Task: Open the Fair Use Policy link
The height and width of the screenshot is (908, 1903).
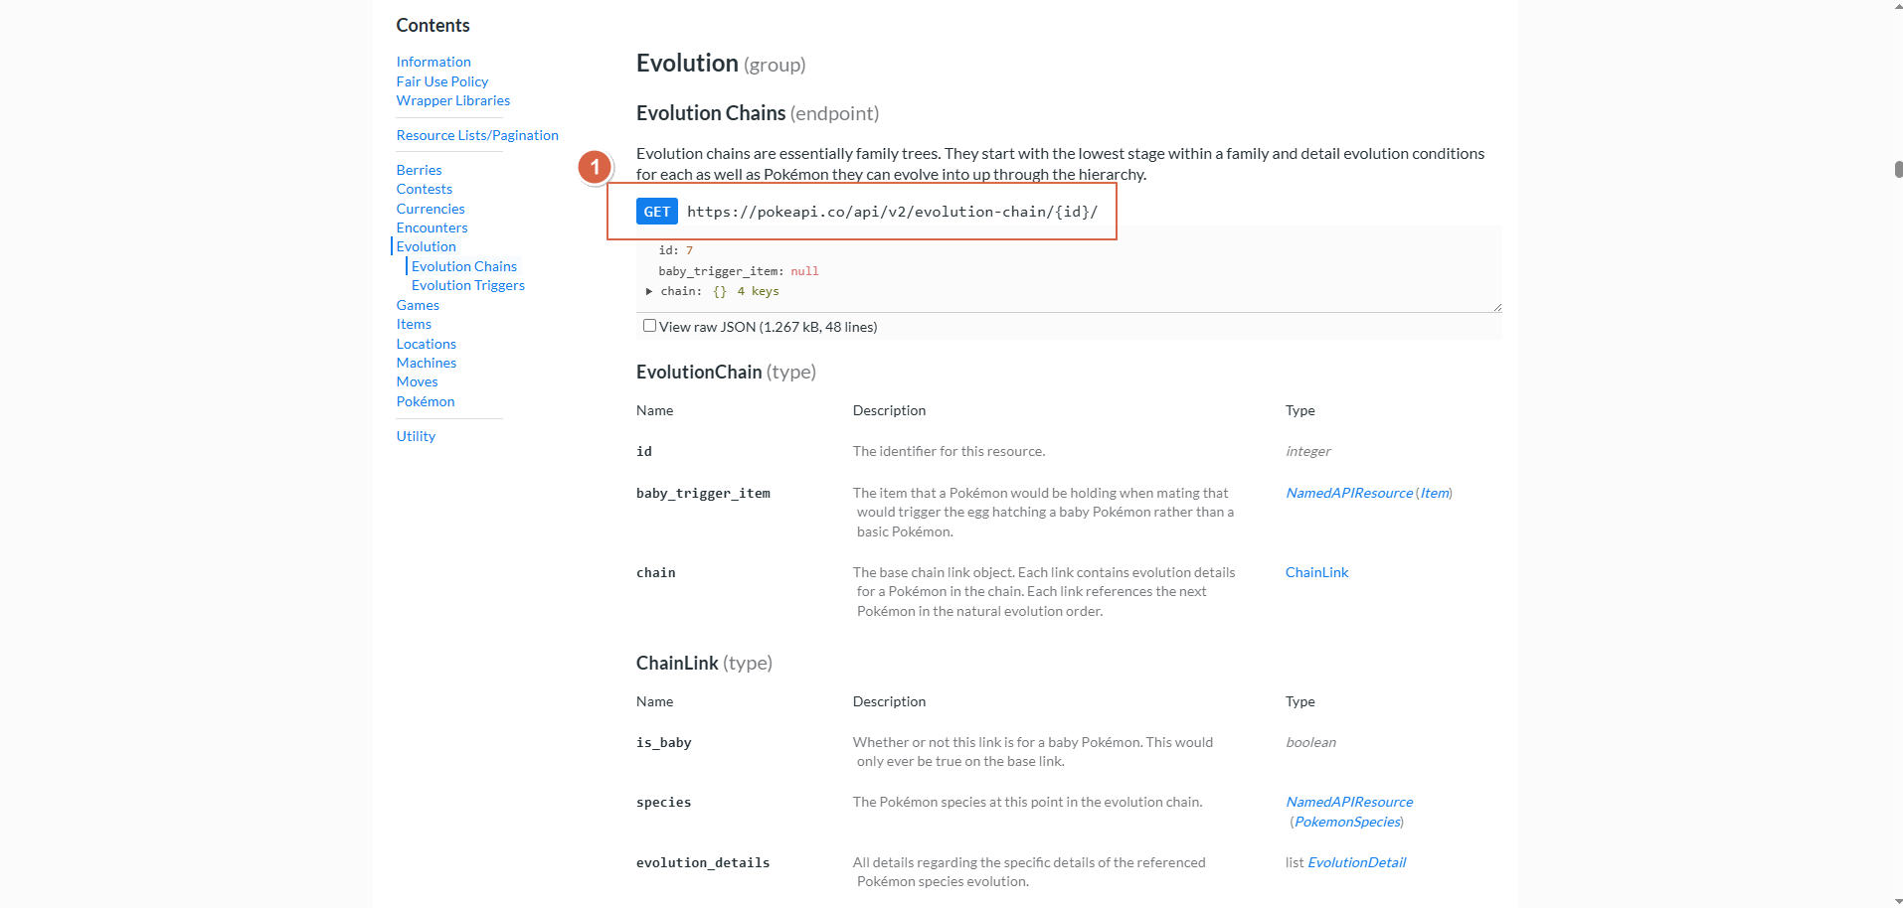Action: pos(442,81)
